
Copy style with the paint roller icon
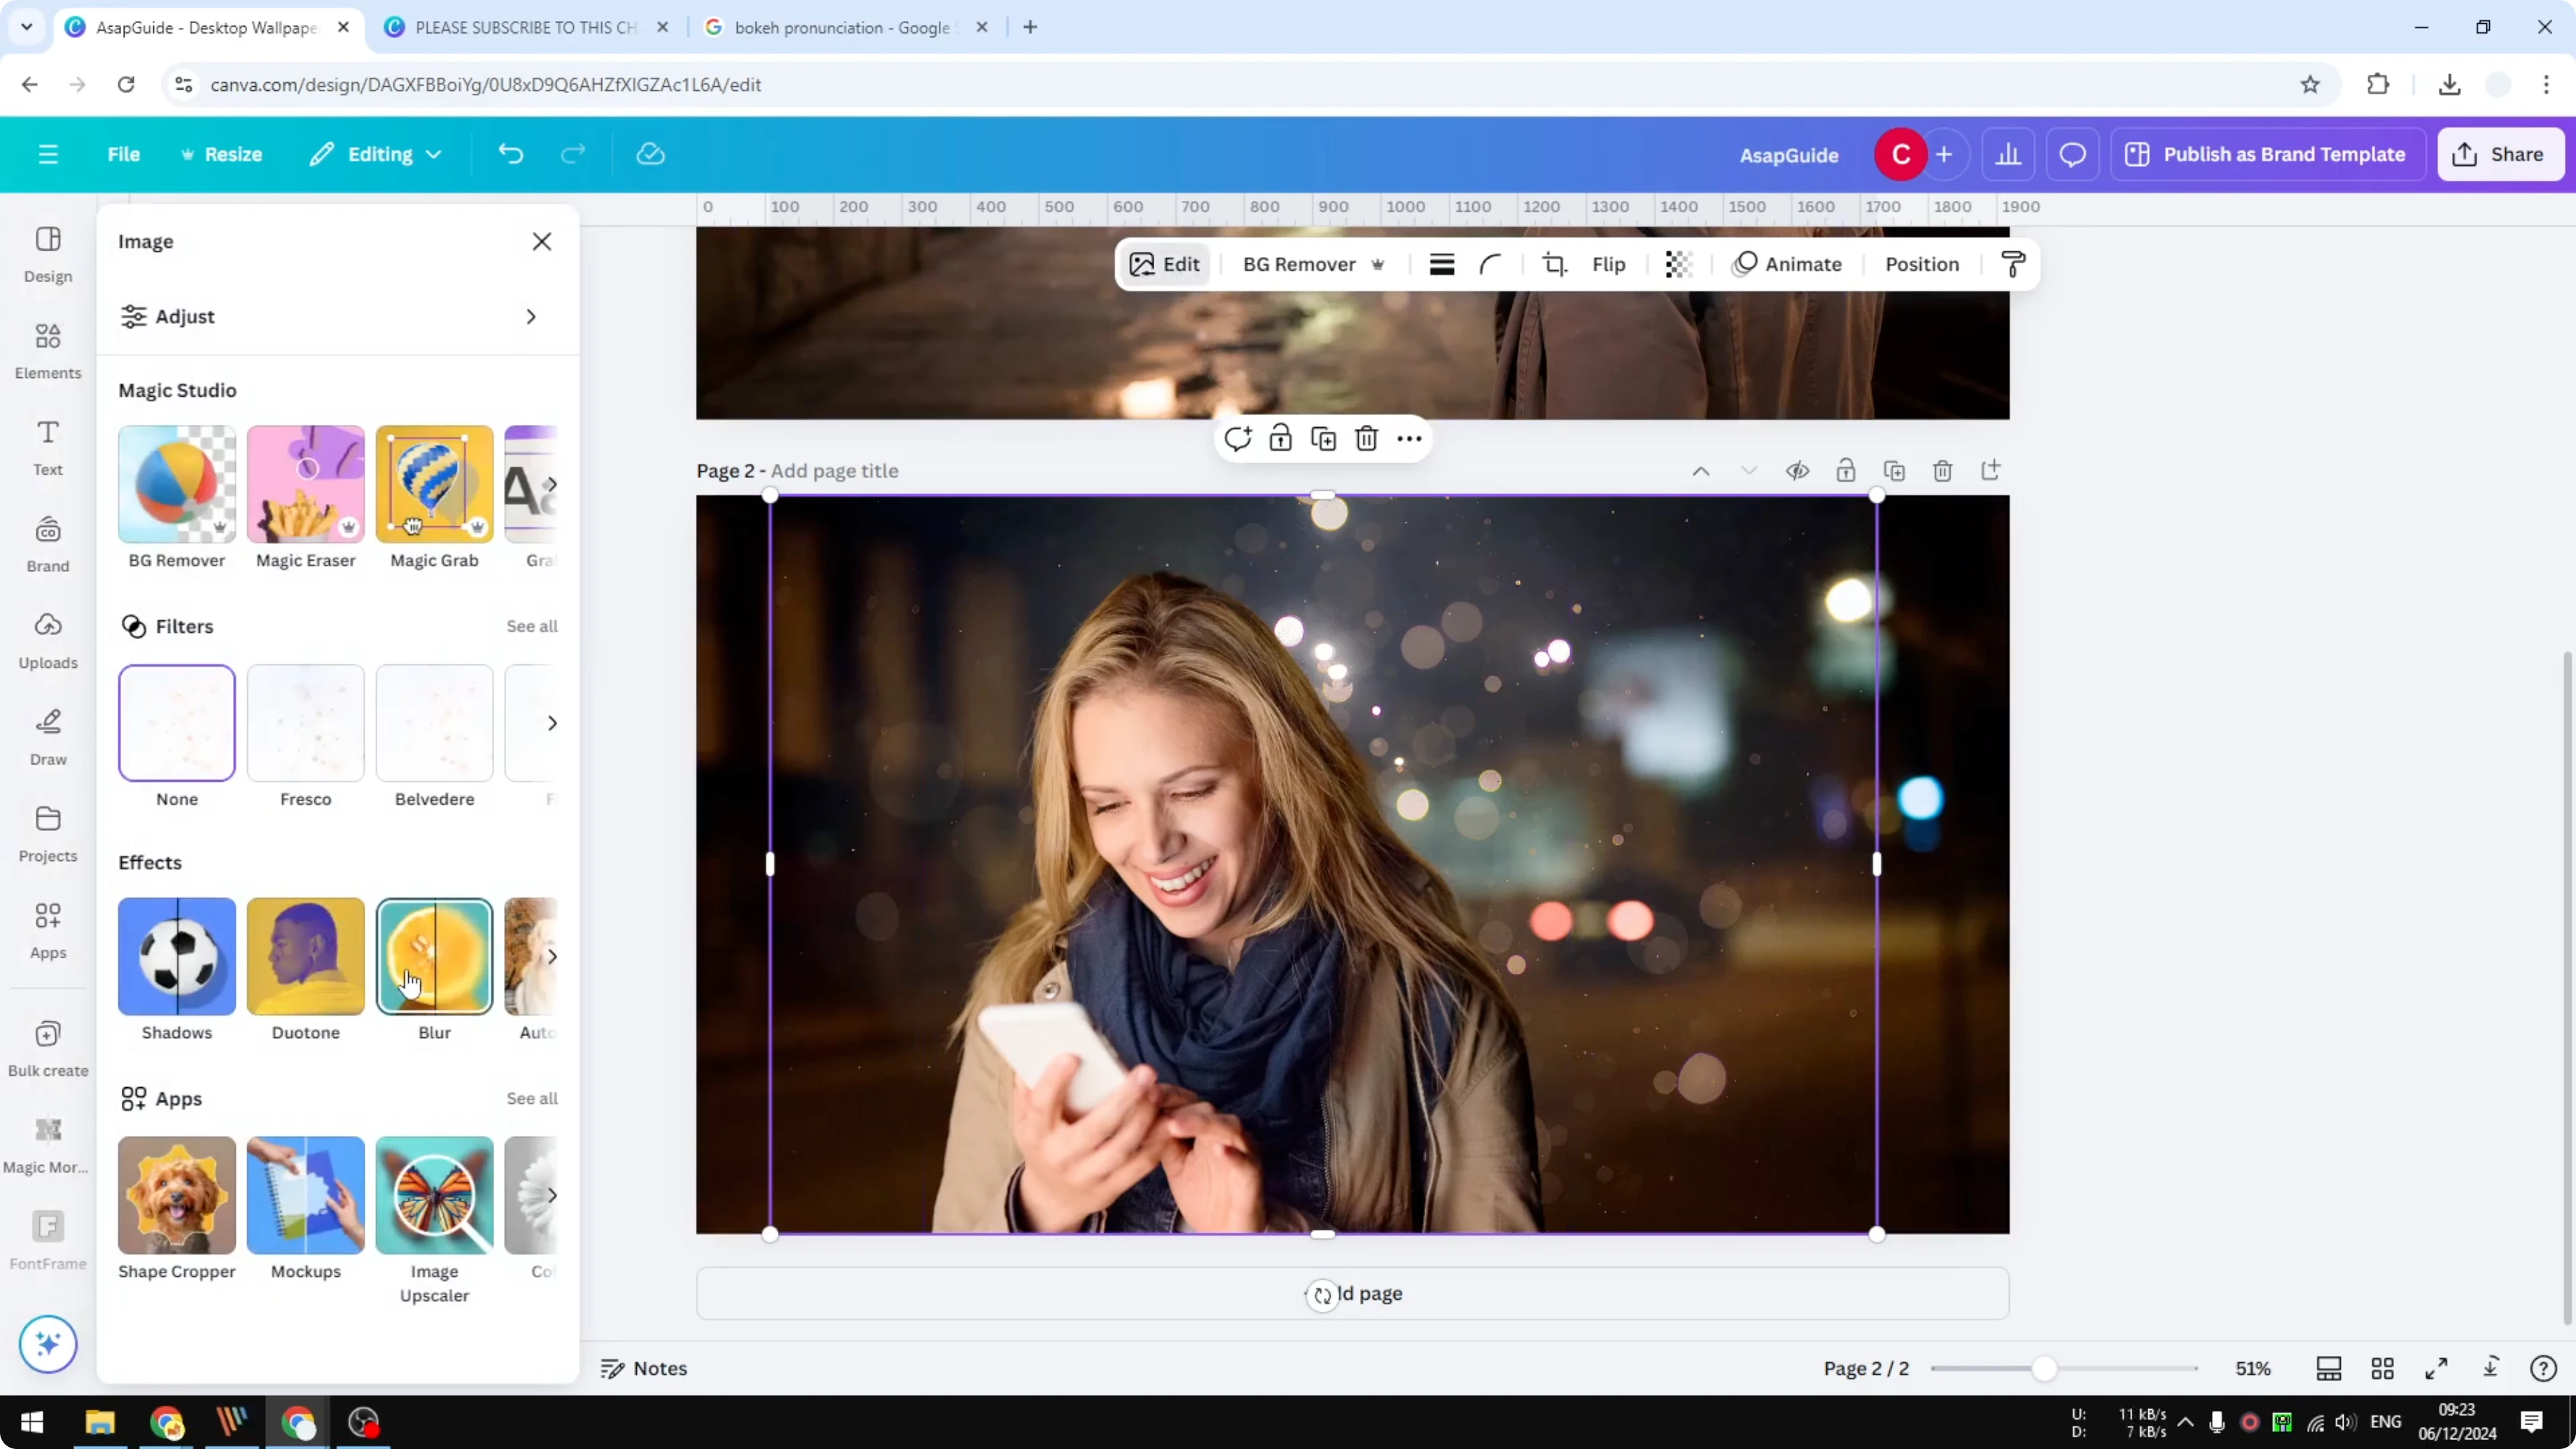(2014, 264)
